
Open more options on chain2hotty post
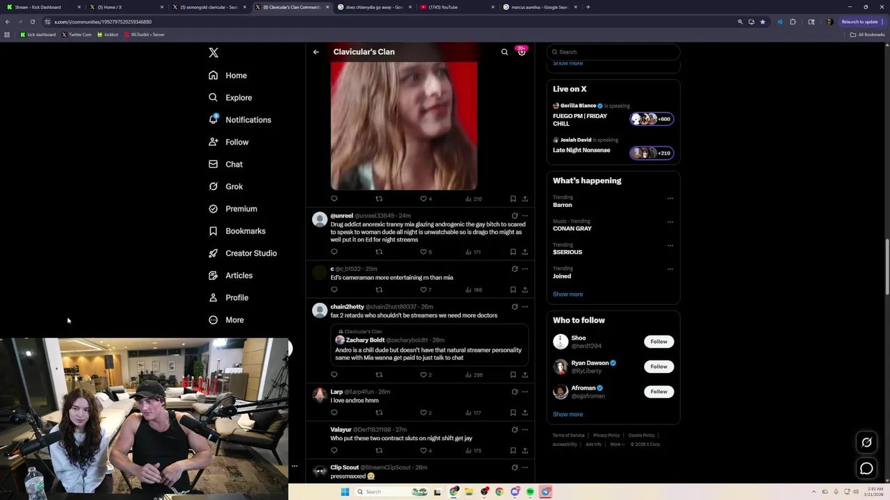click(x=525, y=307)
